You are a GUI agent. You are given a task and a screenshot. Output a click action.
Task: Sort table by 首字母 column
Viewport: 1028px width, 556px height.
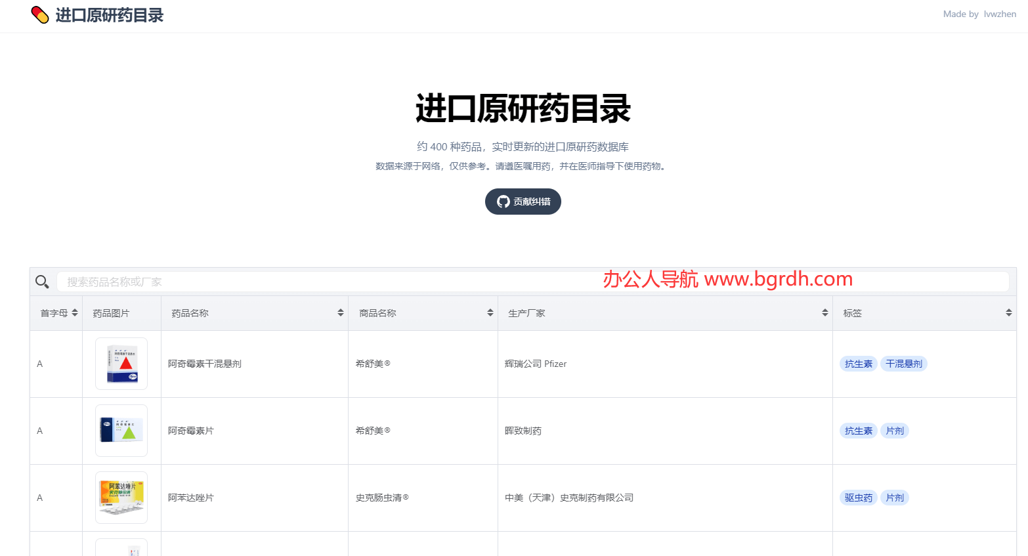pyautogui.click(x=75, y=313)
